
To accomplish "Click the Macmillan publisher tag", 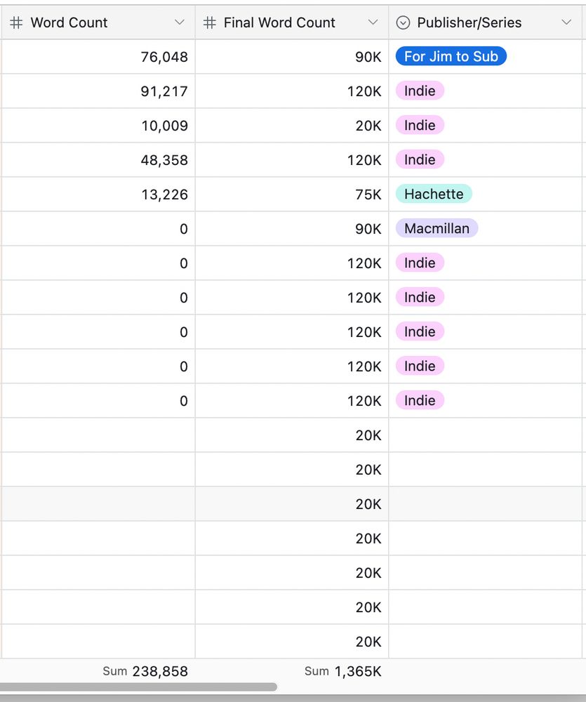I will pyautogui.click(x=437, y=228).
